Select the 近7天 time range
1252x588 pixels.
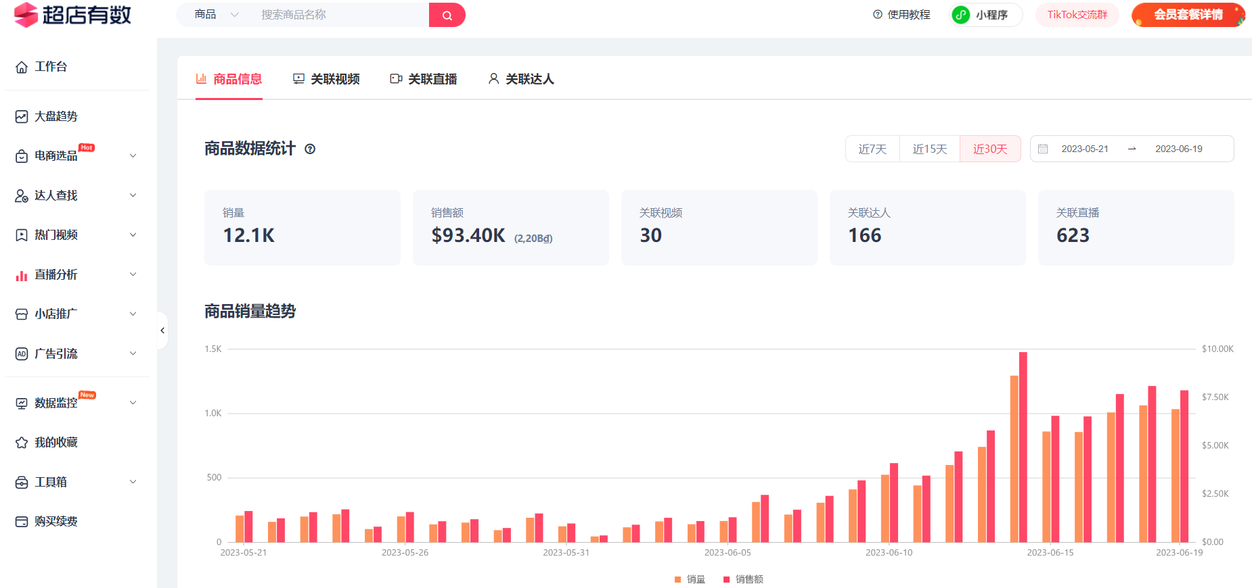(872, 149)
